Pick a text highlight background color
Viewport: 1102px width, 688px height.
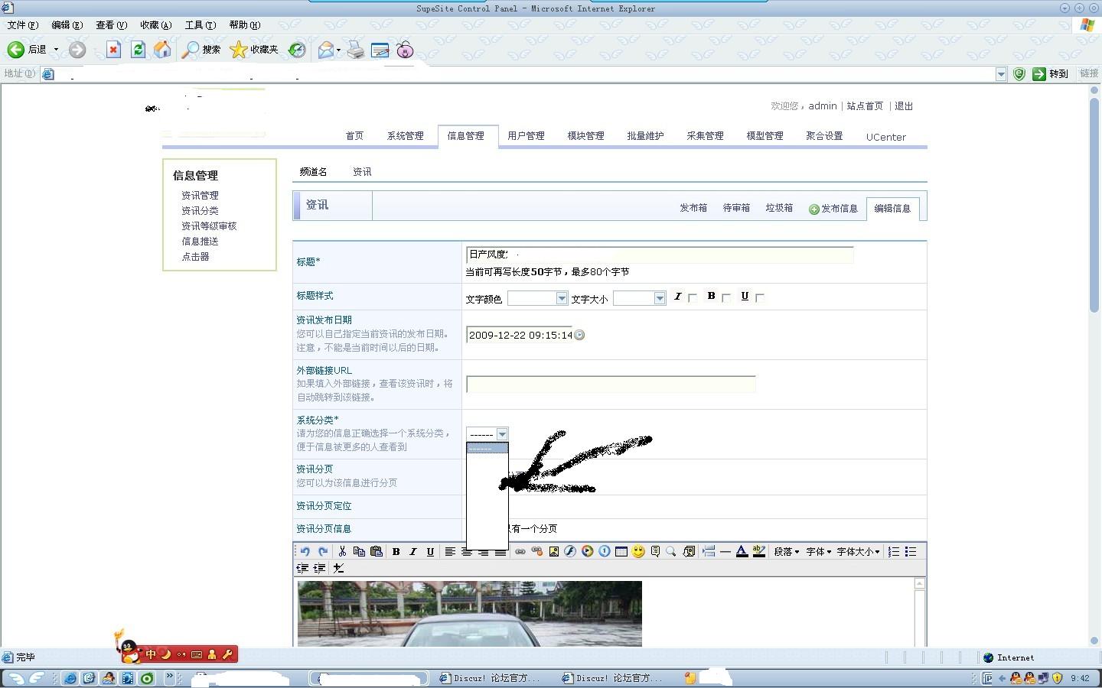click(758, 551)
